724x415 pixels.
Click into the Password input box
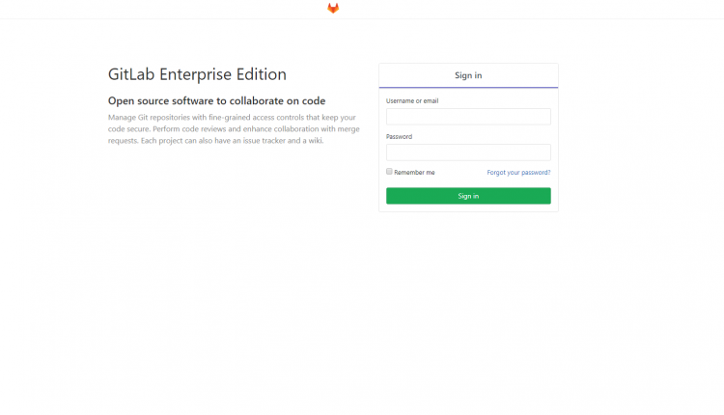tap(468, 152)
